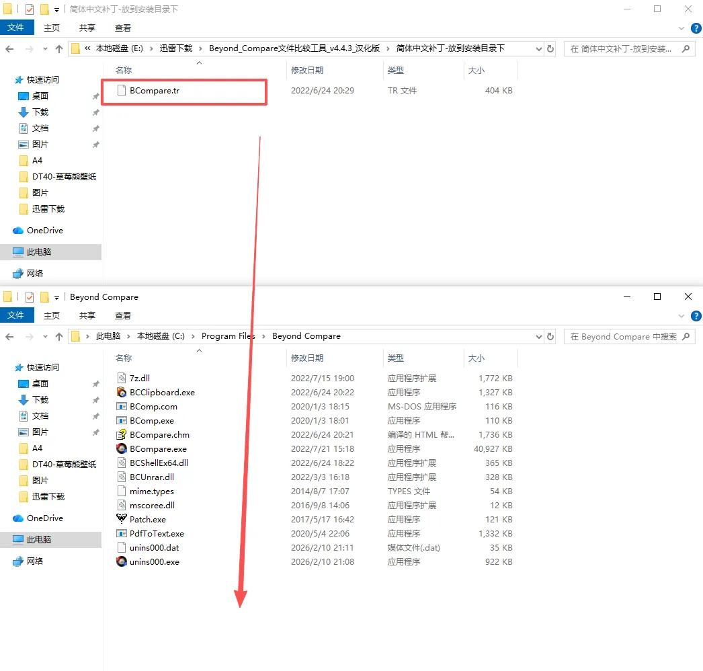703x671 pixels.
Task: Click the PdfToText.exe icon
Action: click(x=122, y=534)
